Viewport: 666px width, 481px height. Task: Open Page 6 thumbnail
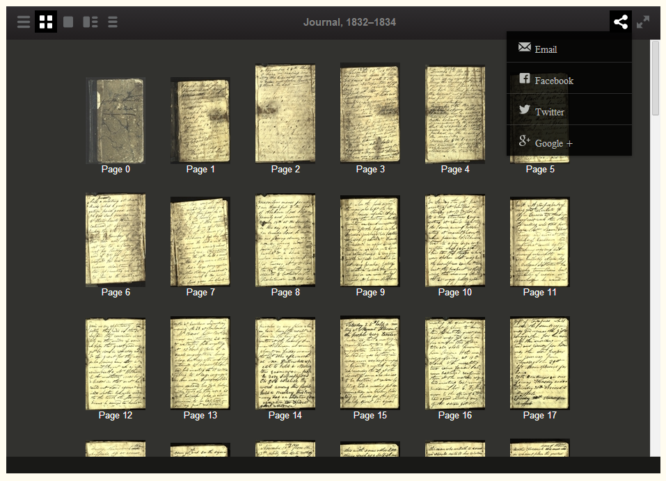(116, 240)
